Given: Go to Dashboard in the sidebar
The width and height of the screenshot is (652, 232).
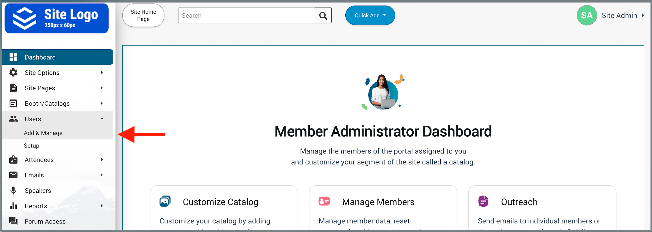Looking at the screenshot, I should (x=40, y=57).
